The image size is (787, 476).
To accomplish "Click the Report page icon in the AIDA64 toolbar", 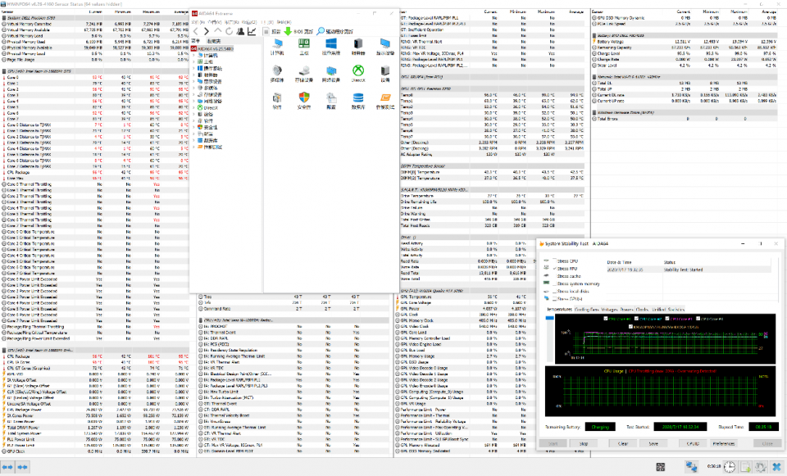I will pos(266,31).
